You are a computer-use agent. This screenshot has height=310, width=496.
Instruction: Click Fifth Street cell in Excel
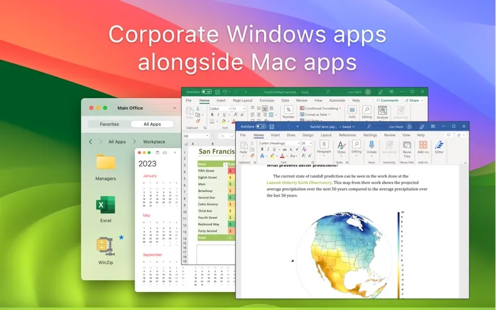click(212, 171)
